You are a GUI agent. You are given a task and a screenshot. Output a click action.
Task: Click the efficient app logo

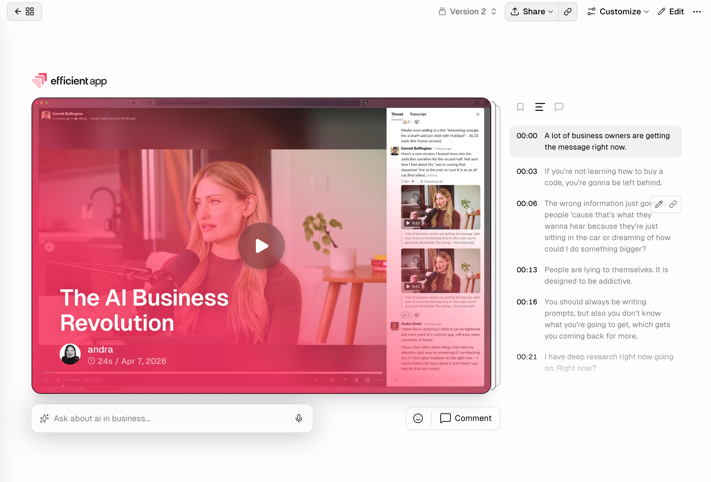click(70, 81)
